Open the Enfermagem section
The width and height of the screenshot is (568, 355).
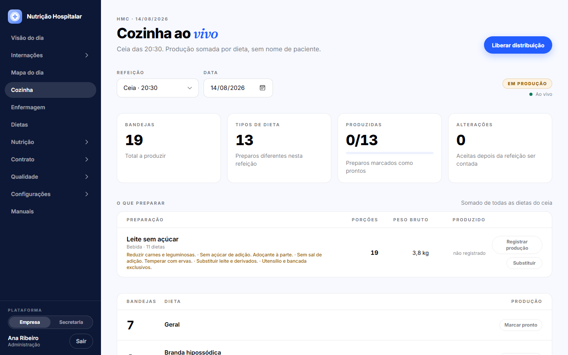50,107
